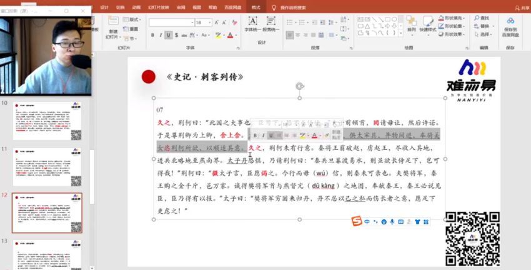Click the Sogou microphone voice input icon
Viewport: 531px width, 270px height.
pyautogui.click(x=392, y=222)
